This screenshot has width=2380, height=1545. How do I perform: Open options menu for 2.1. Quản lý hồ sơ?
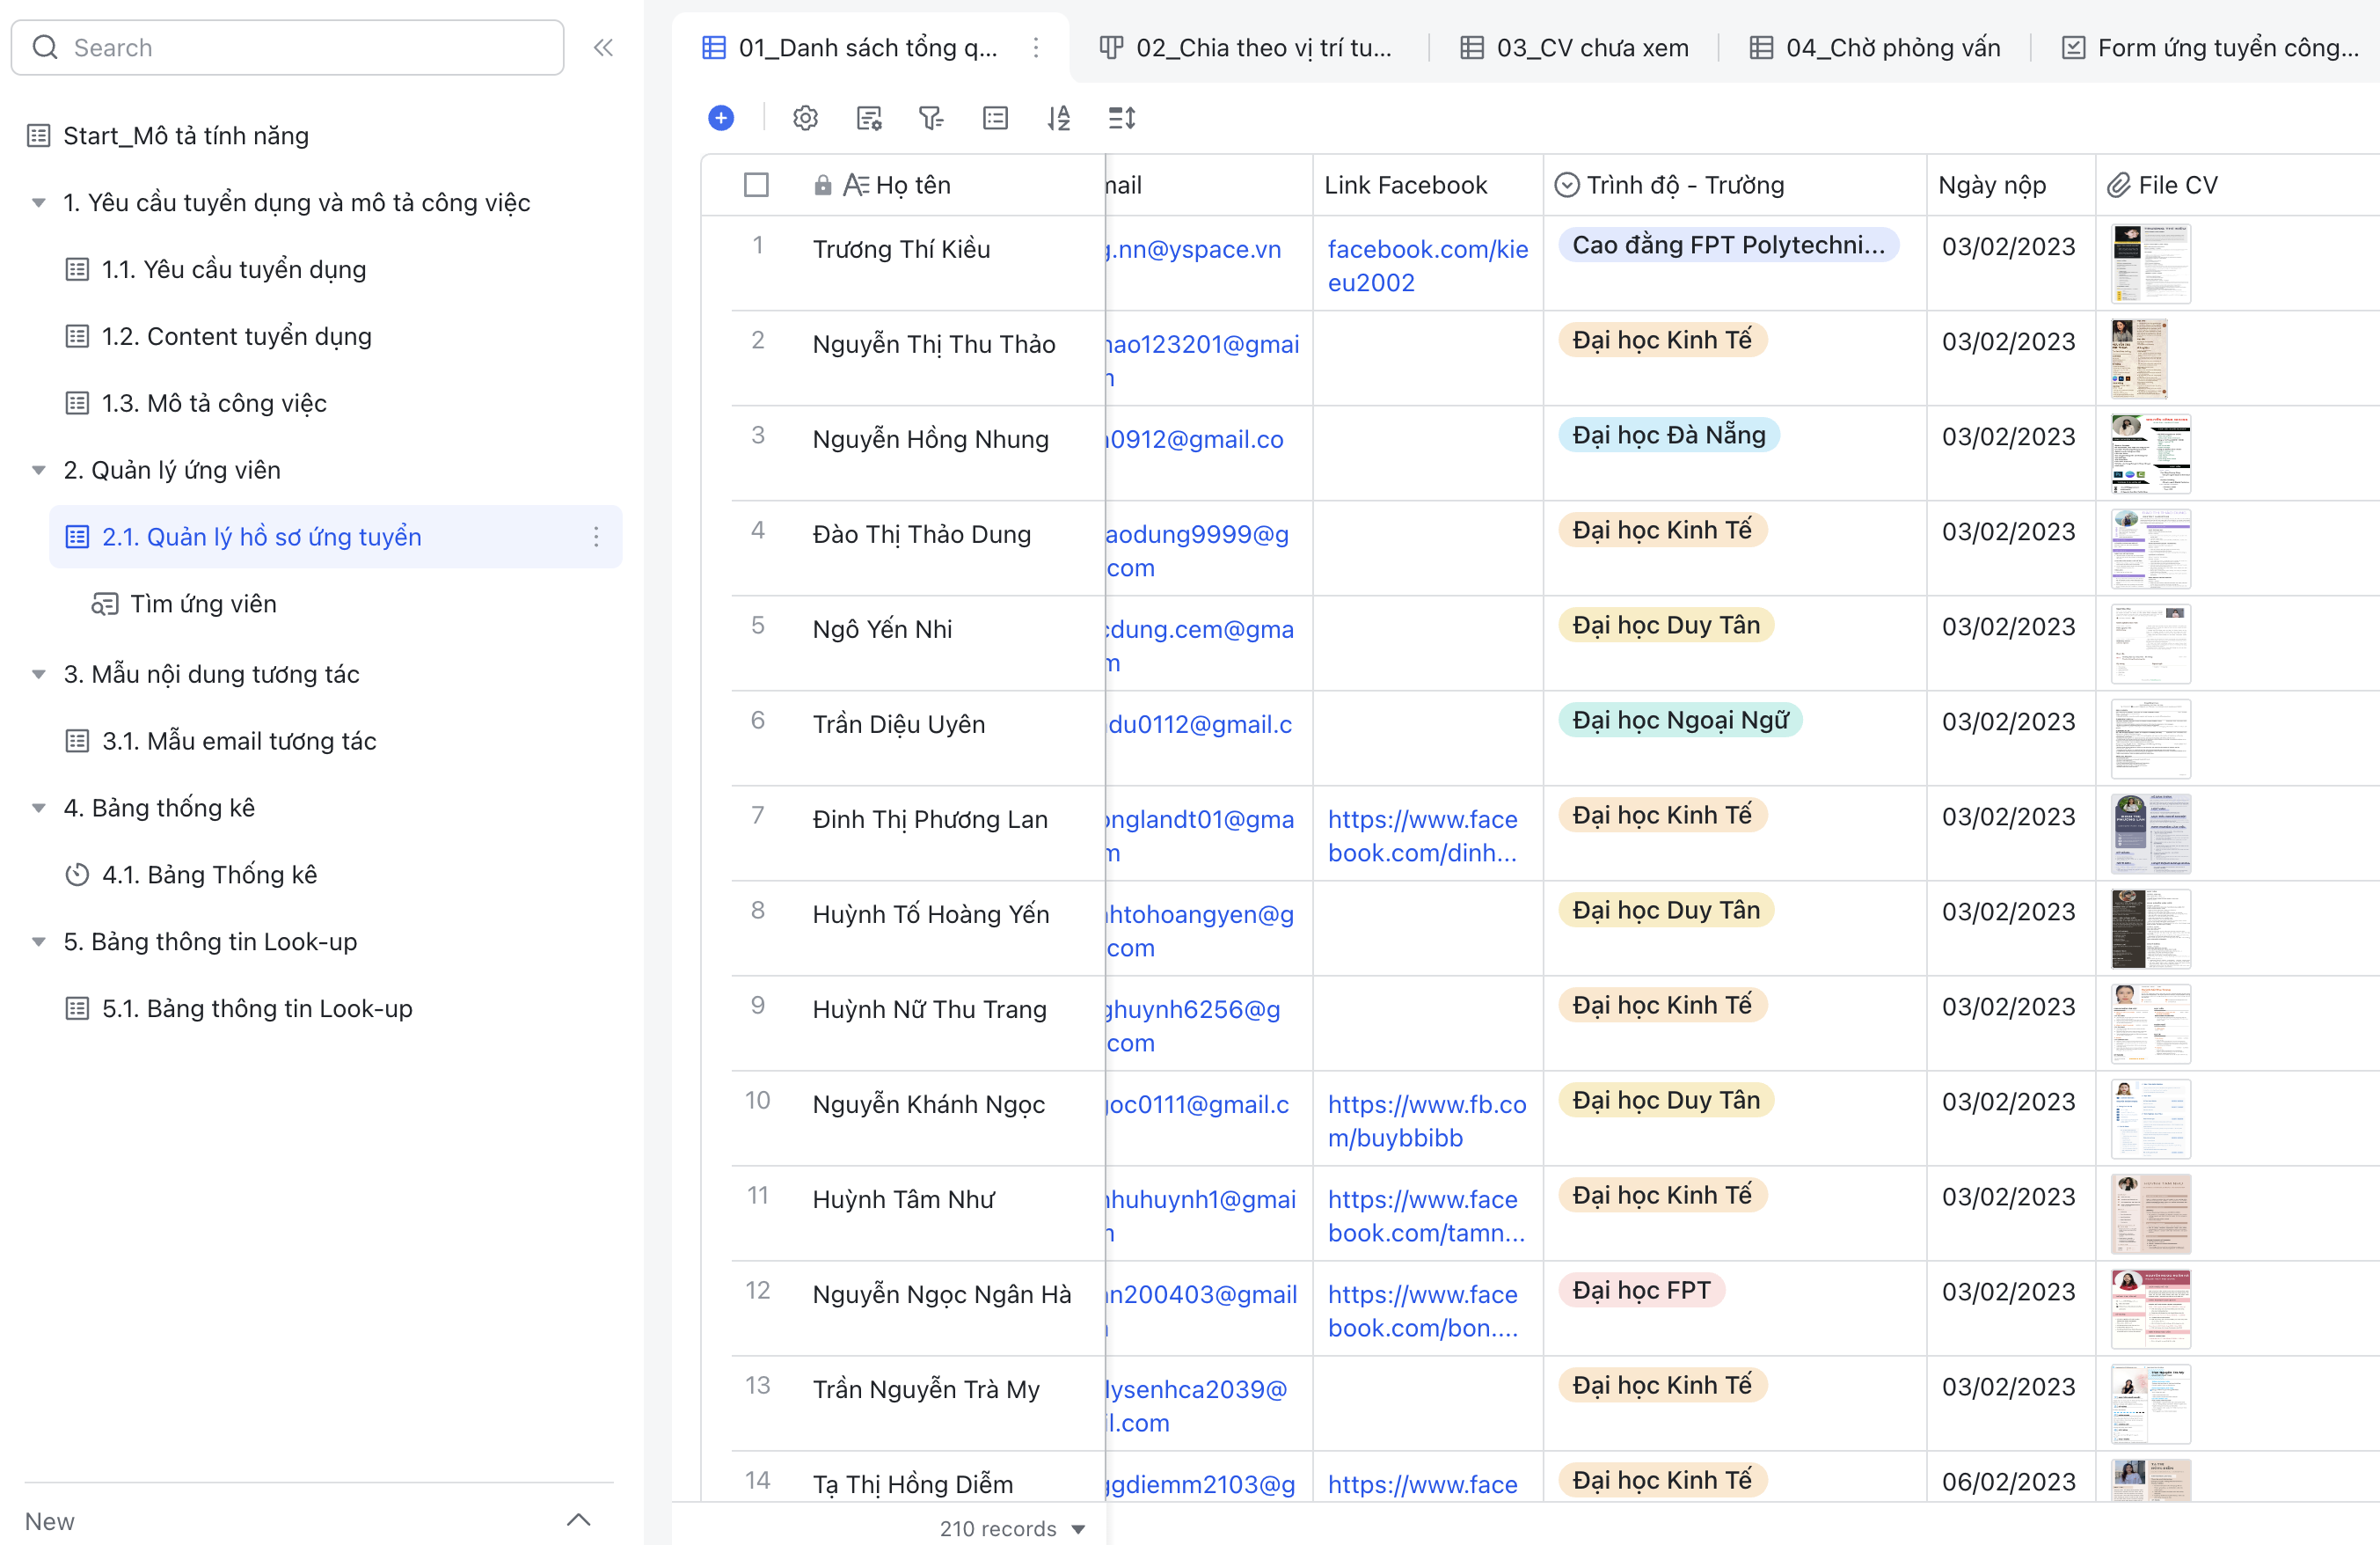pyautogui.click(x=596, y=537)
